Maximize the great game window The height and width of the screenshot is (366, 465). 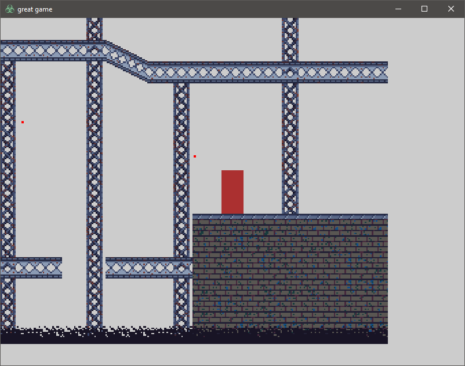click(424, 9)
